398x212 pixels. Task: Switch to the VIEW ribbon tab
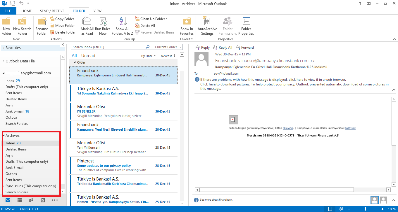click(97, 11)
